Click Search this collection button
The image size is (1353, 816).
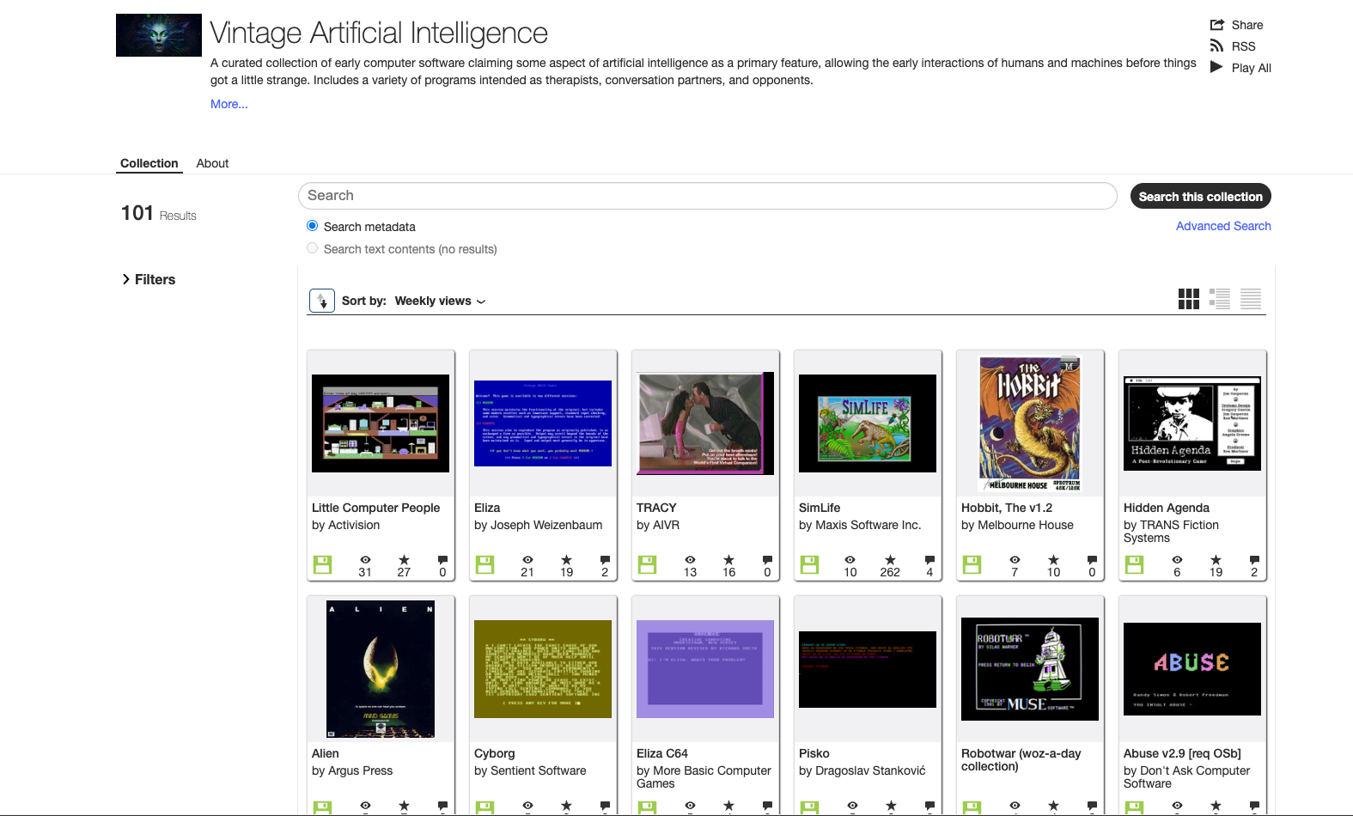pos(1200,196)
